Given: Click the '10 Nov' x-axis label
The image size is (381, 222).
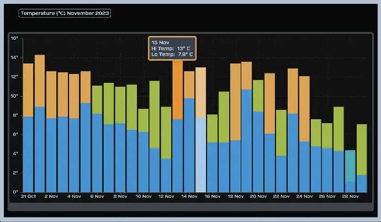Looking at the screenshot, I should pos(143,197).
